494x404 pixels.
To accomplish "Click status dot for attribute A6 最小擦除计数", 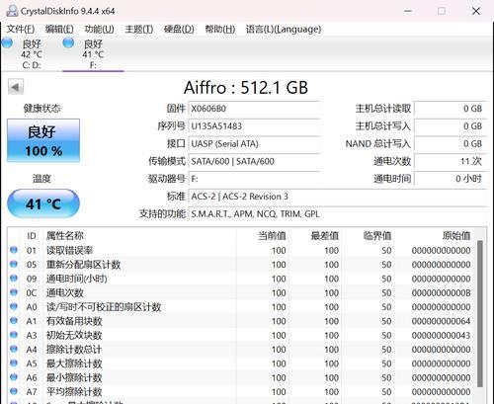I will [x=14, y=377].
